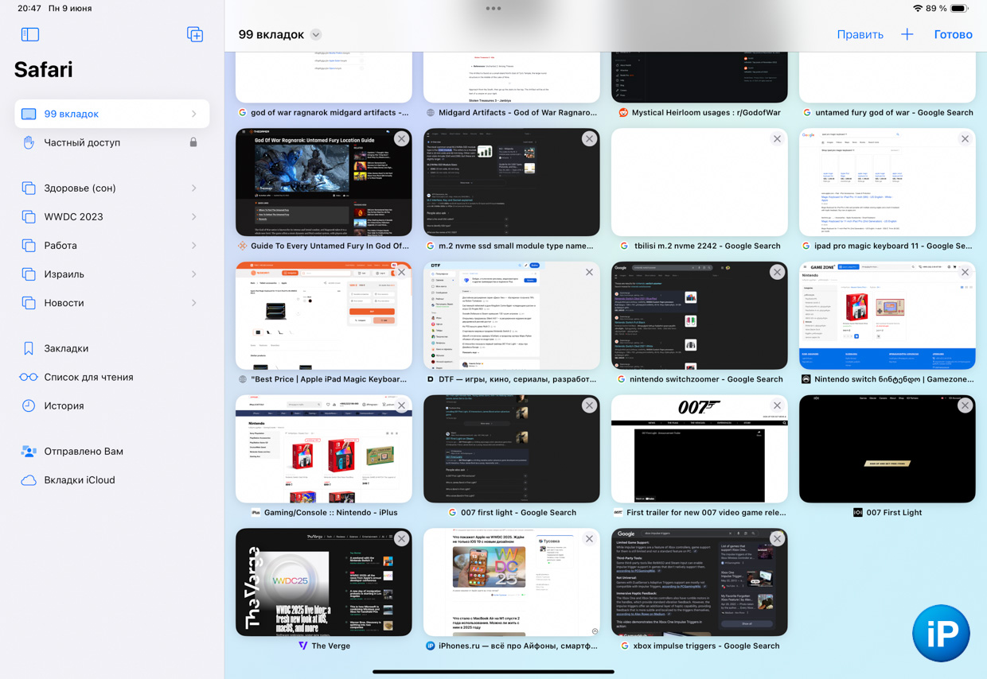Tap the new tab group icon
Screen dimensions: 987x679
click(x=195, y=34)
